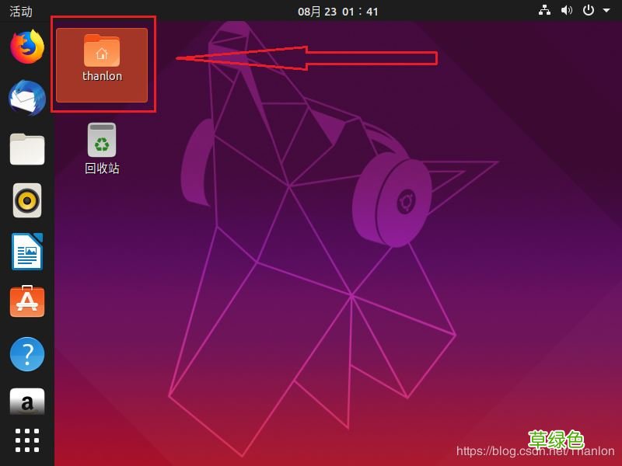622x466 pixels.
Task: Open the Files manager in dock
Action: coord(27,149)
